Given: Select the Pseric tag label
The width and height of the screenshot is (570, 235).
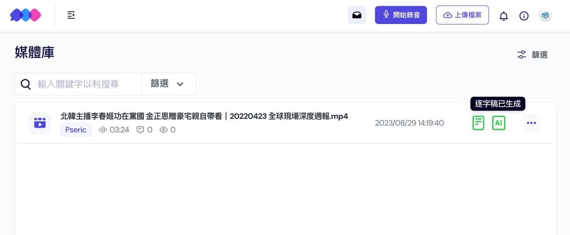Looking at the screenshot, I should (x=76, y=130).
